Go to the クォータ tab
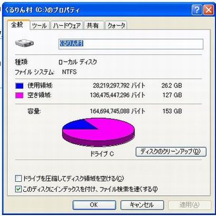This screenshot has width=216, height=216. [116, 25]
